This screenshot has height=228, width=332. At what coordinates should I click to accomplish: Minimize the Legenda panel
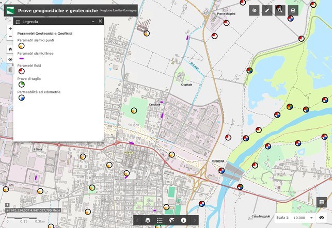point(93,22)
